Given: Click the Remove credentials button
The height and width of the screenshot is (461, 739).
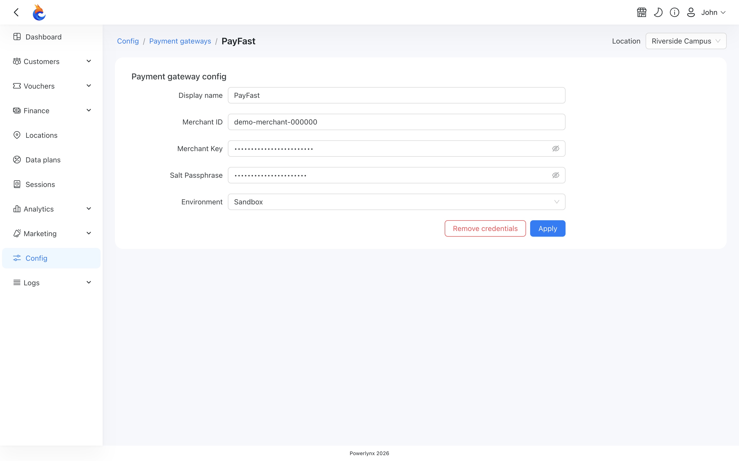Looking at the screenshot, I should (x=485, y=228).
